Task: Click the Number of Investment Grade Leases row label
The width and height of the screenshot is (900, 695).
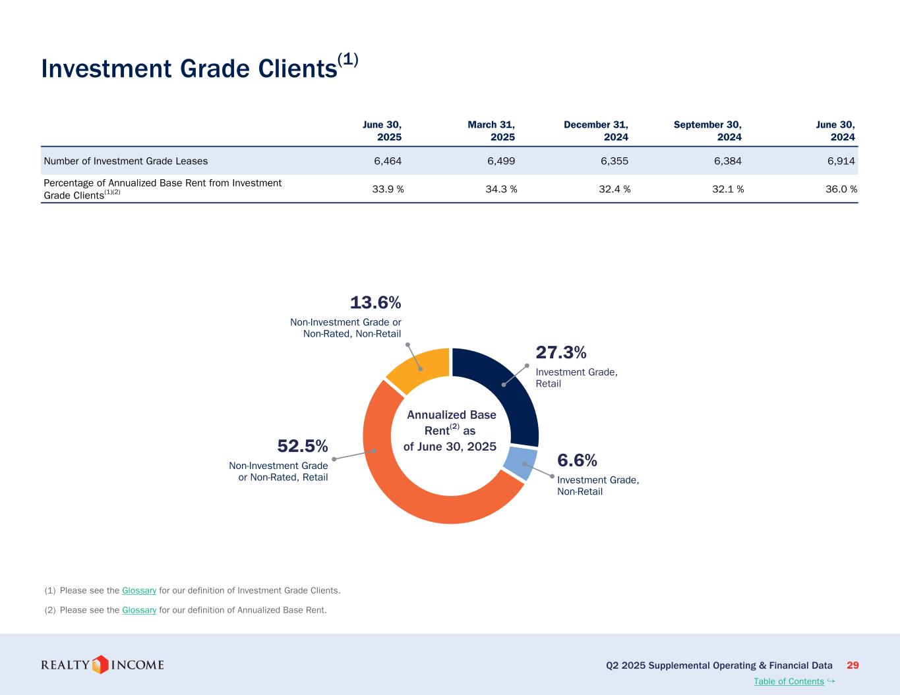Action: coord(125,161)
